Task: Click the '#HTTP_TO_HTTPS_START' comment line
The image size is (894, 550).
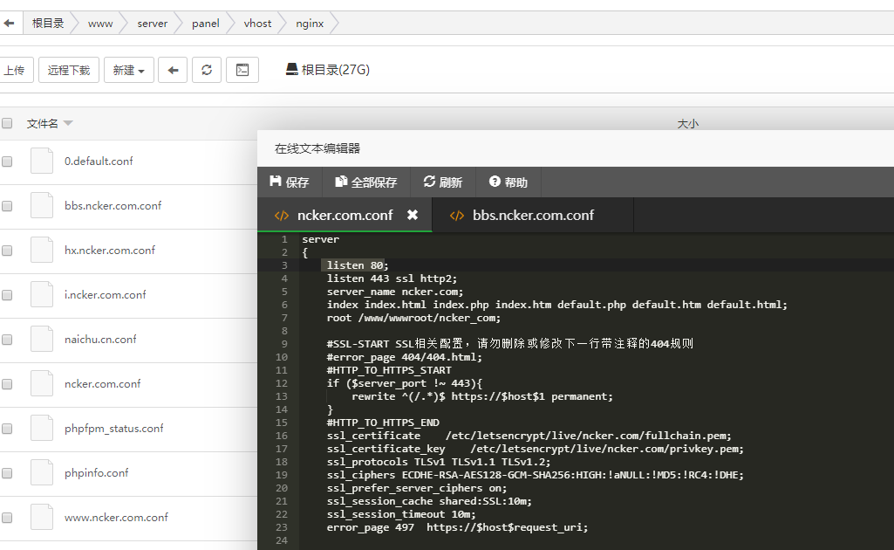Action: [389, 370]
